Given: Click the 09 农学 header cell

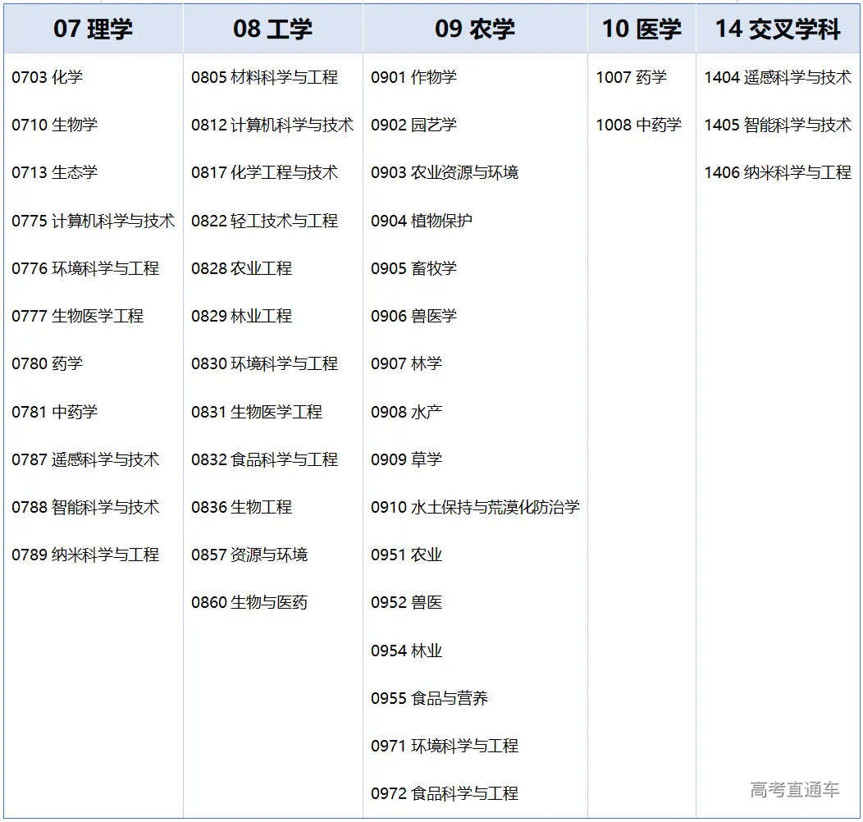Looking at the screenshot, I should 474,28.
